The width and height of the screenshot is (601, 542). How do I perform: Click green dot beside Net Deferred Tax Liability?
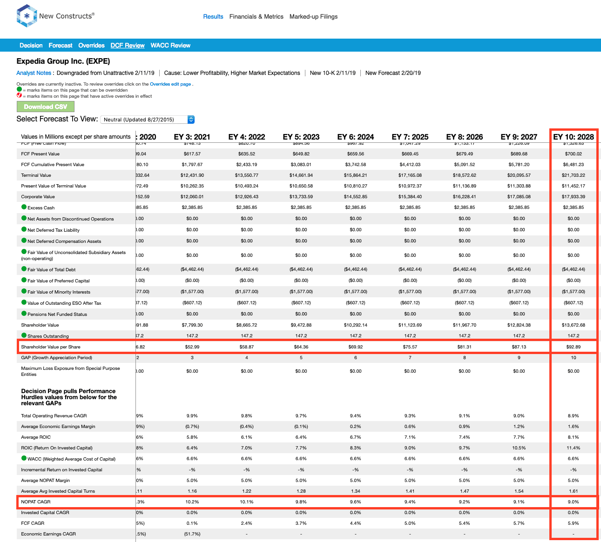pos(24,229)
